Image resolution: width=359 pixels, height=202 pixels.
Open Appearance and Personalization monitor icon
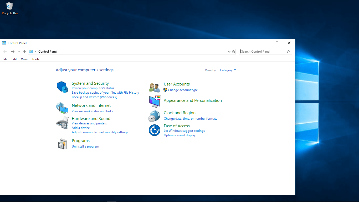[155, 101]
